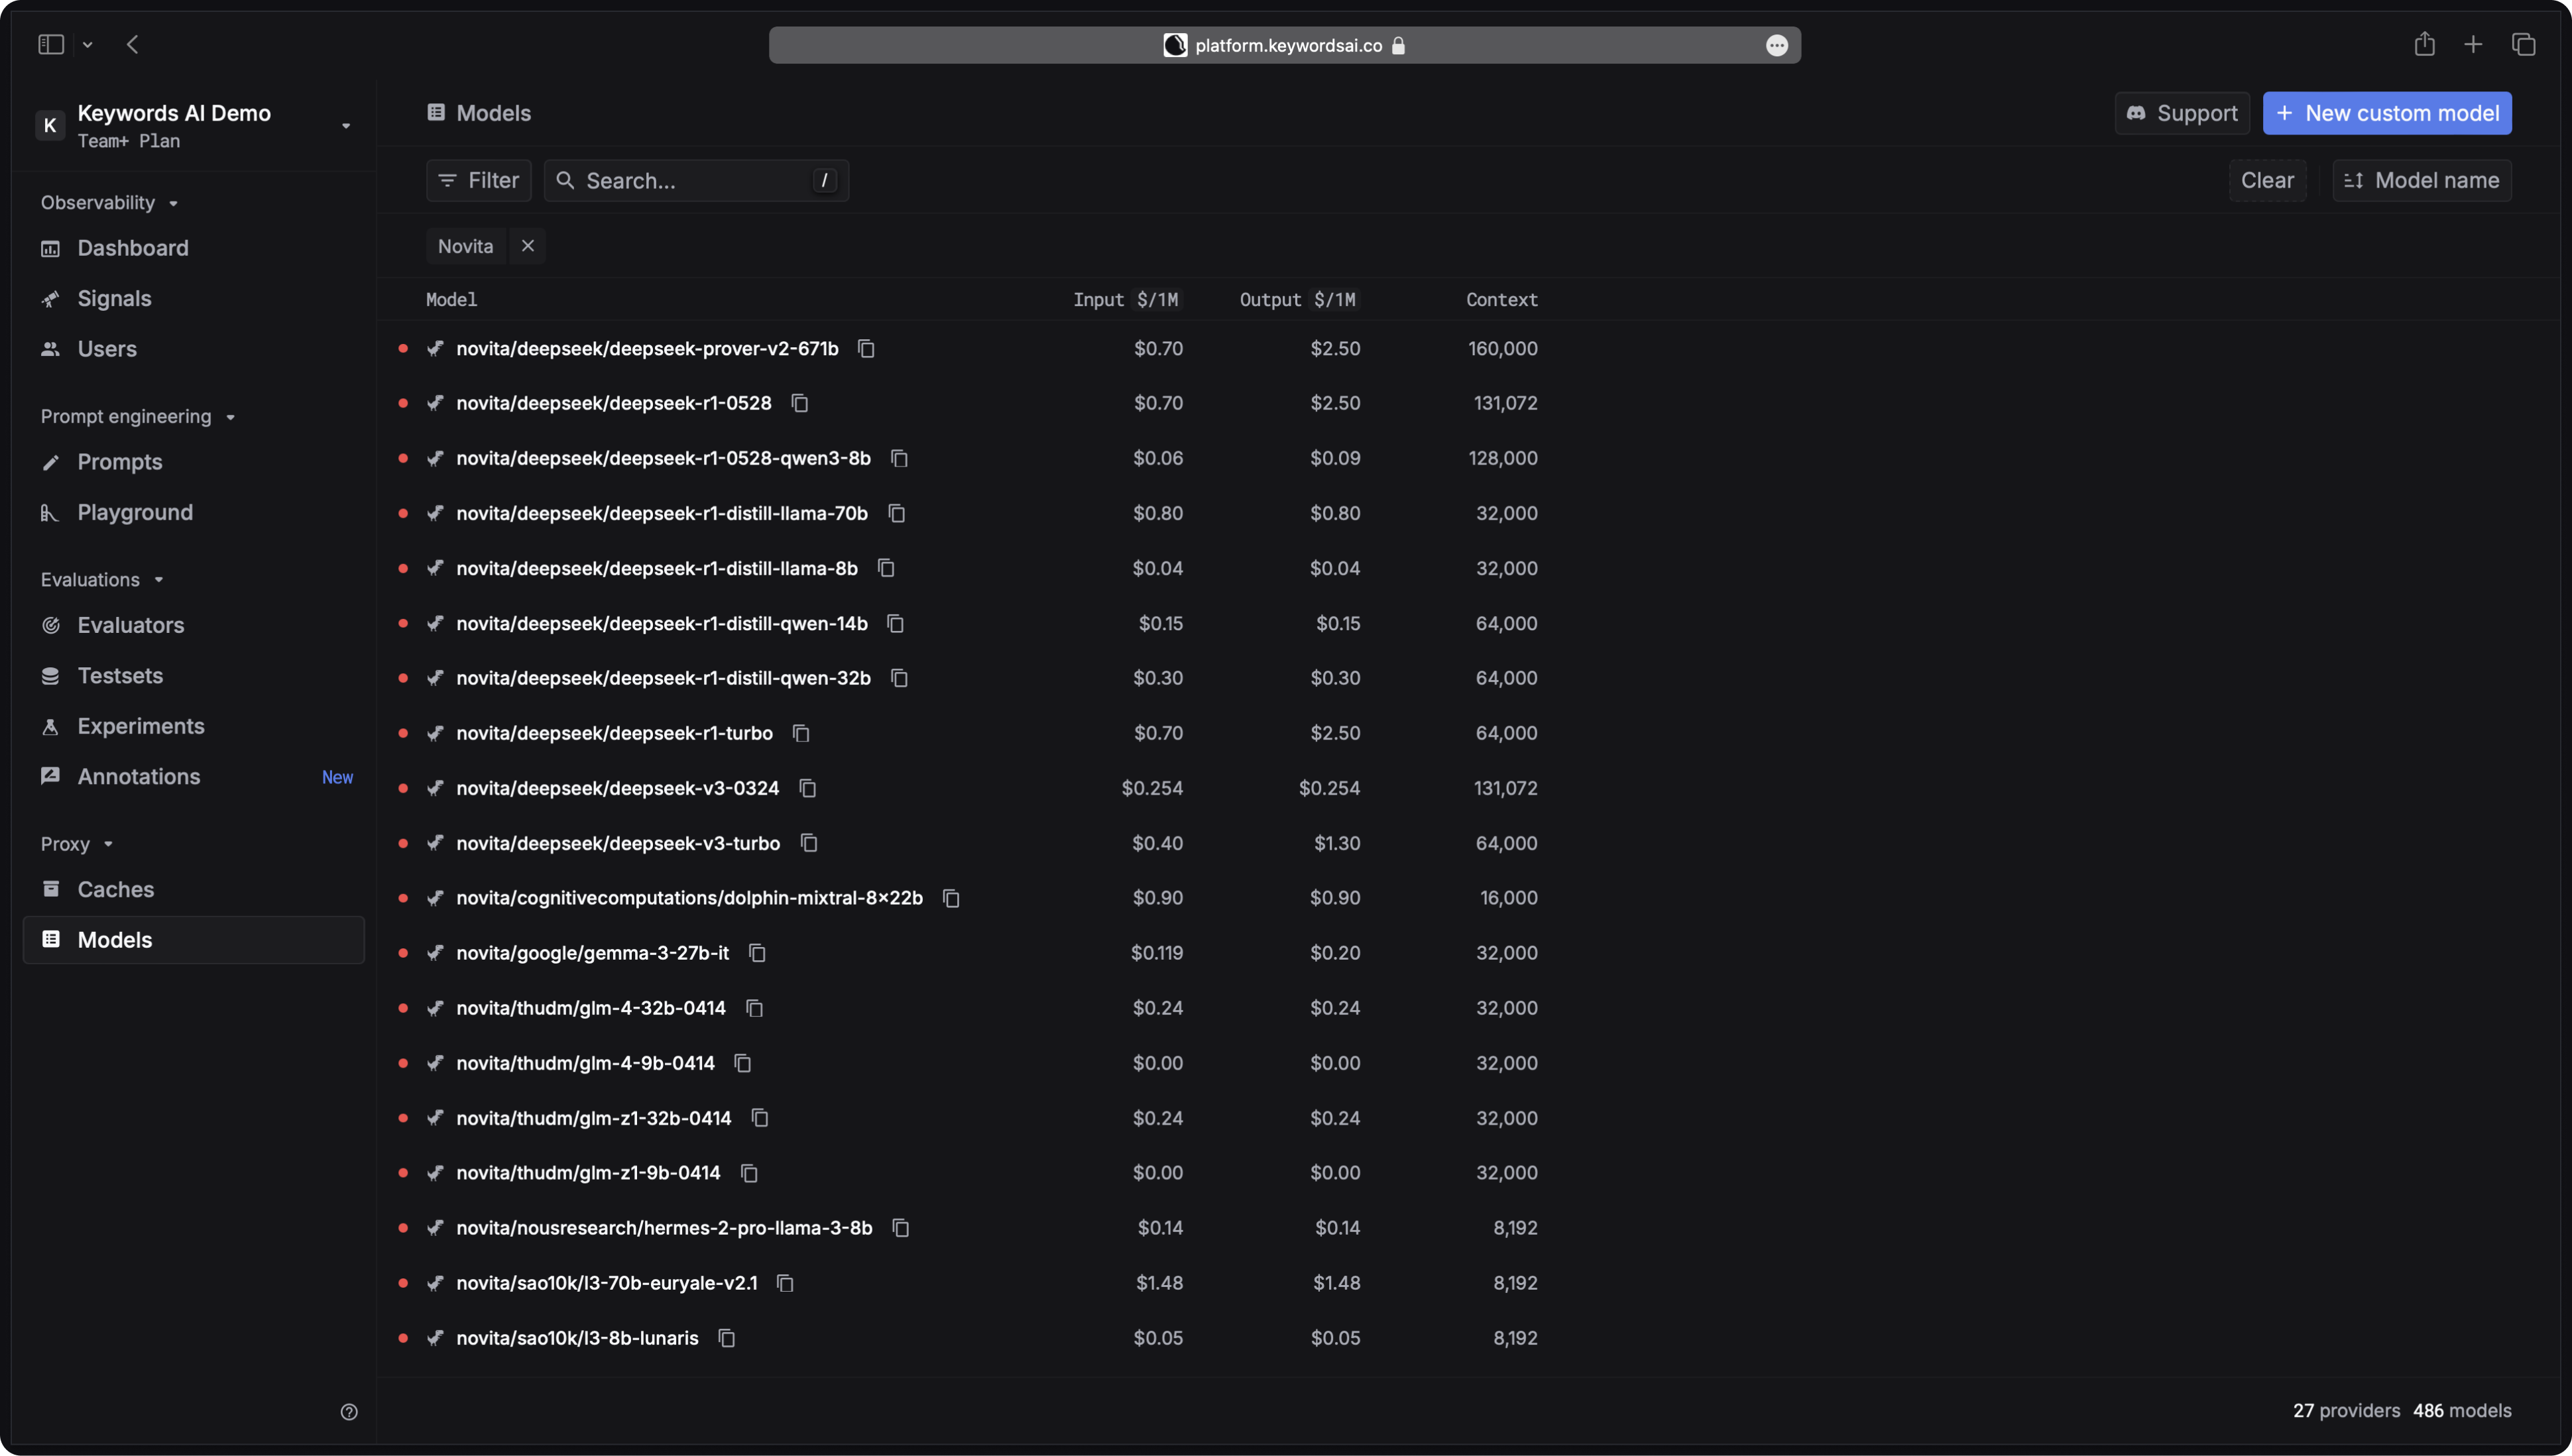This screenshot has height=1456, width=2572.
Task: Click the 160,000 context value
Action: pyautogui.click(x=1502, y=348)
